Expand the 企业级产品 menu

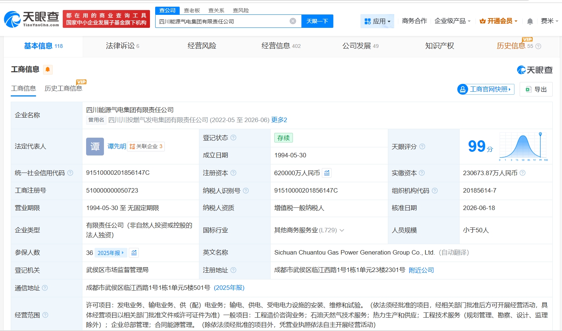click(452, 21)
